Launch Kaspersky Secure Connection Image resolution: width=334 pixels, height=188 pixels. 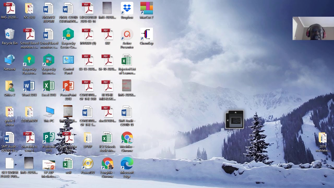click(68, 38)
